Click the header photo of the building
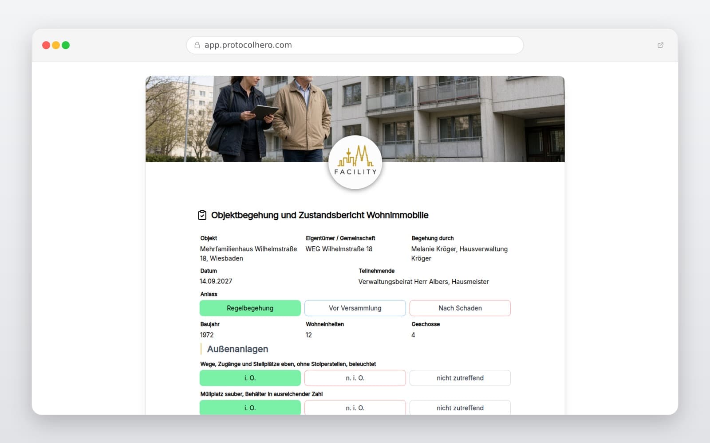710x443 pixels. click(x=355, y=119)
